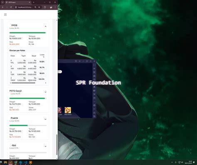The height and width of the screenshot is (165, 197).
Task: Open File Explorer from the taskbar
Action: pyautogui.click(x=5, y=162)
